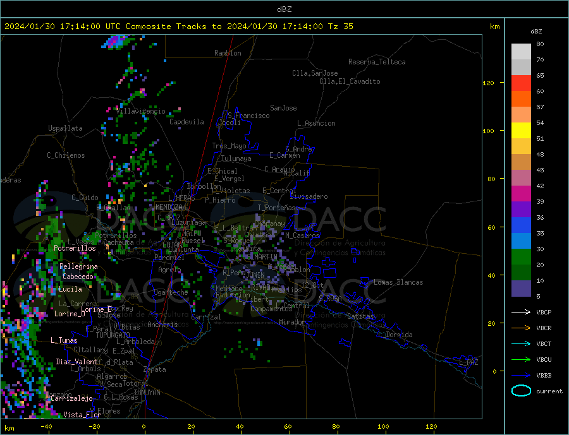Click the 'VBBB' legend label
Screen dimensions: 569x435
(544, 375)
